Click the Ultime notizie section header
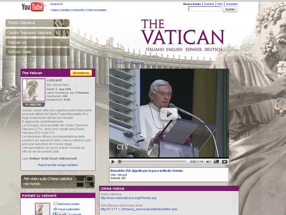The width and height of the screenshot is (286, 215). pos(169,189)
